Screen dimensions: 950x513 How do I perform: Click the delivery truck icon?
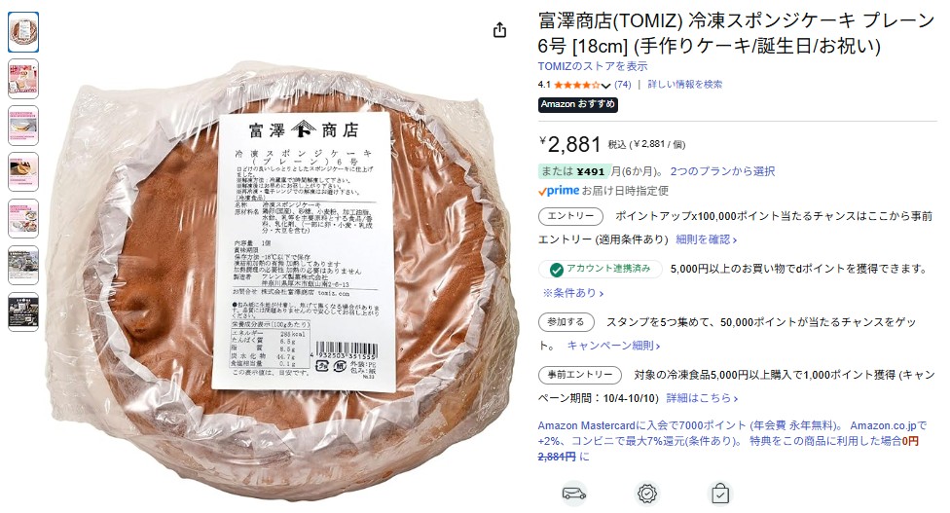click(x=573, y=493)
